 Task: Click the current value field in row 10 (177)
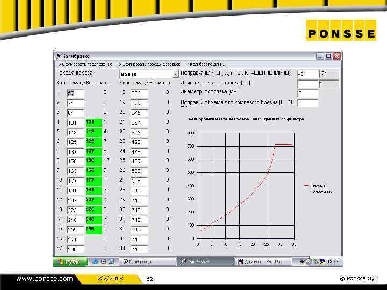[x=76, y=181]
